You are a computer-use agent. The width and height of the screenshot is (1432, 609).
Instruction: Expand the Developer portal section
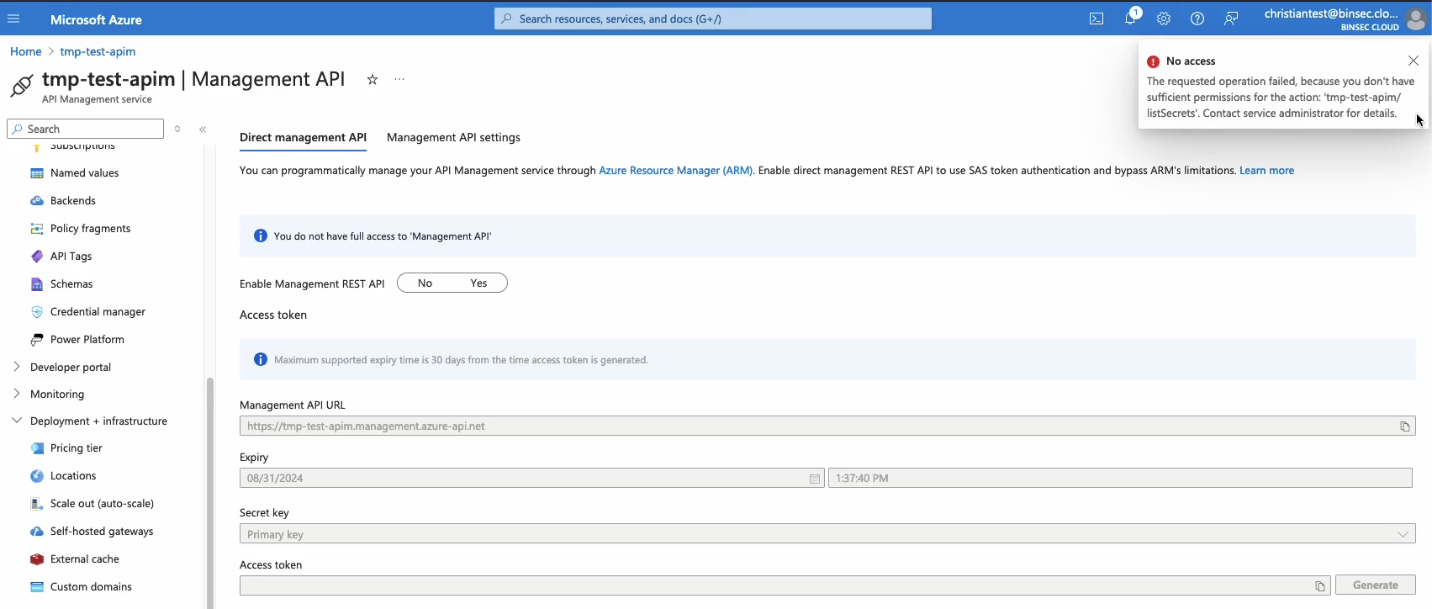click(17, 367)
